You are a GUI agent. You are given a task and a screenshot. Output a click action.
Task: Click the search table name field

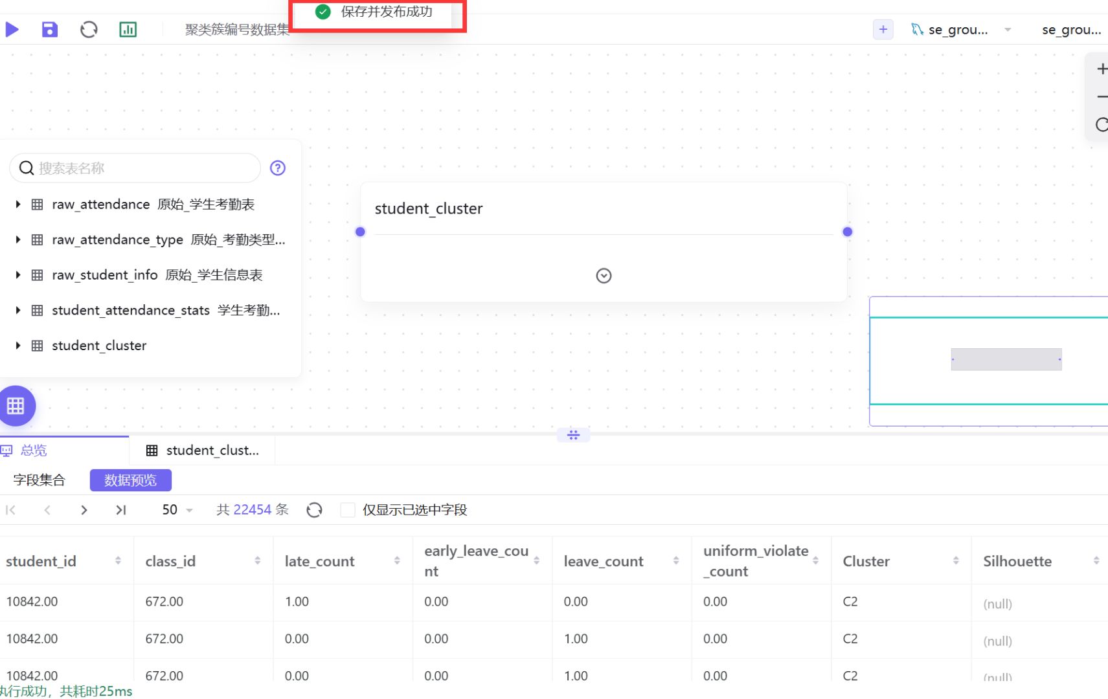click(135, 168)
